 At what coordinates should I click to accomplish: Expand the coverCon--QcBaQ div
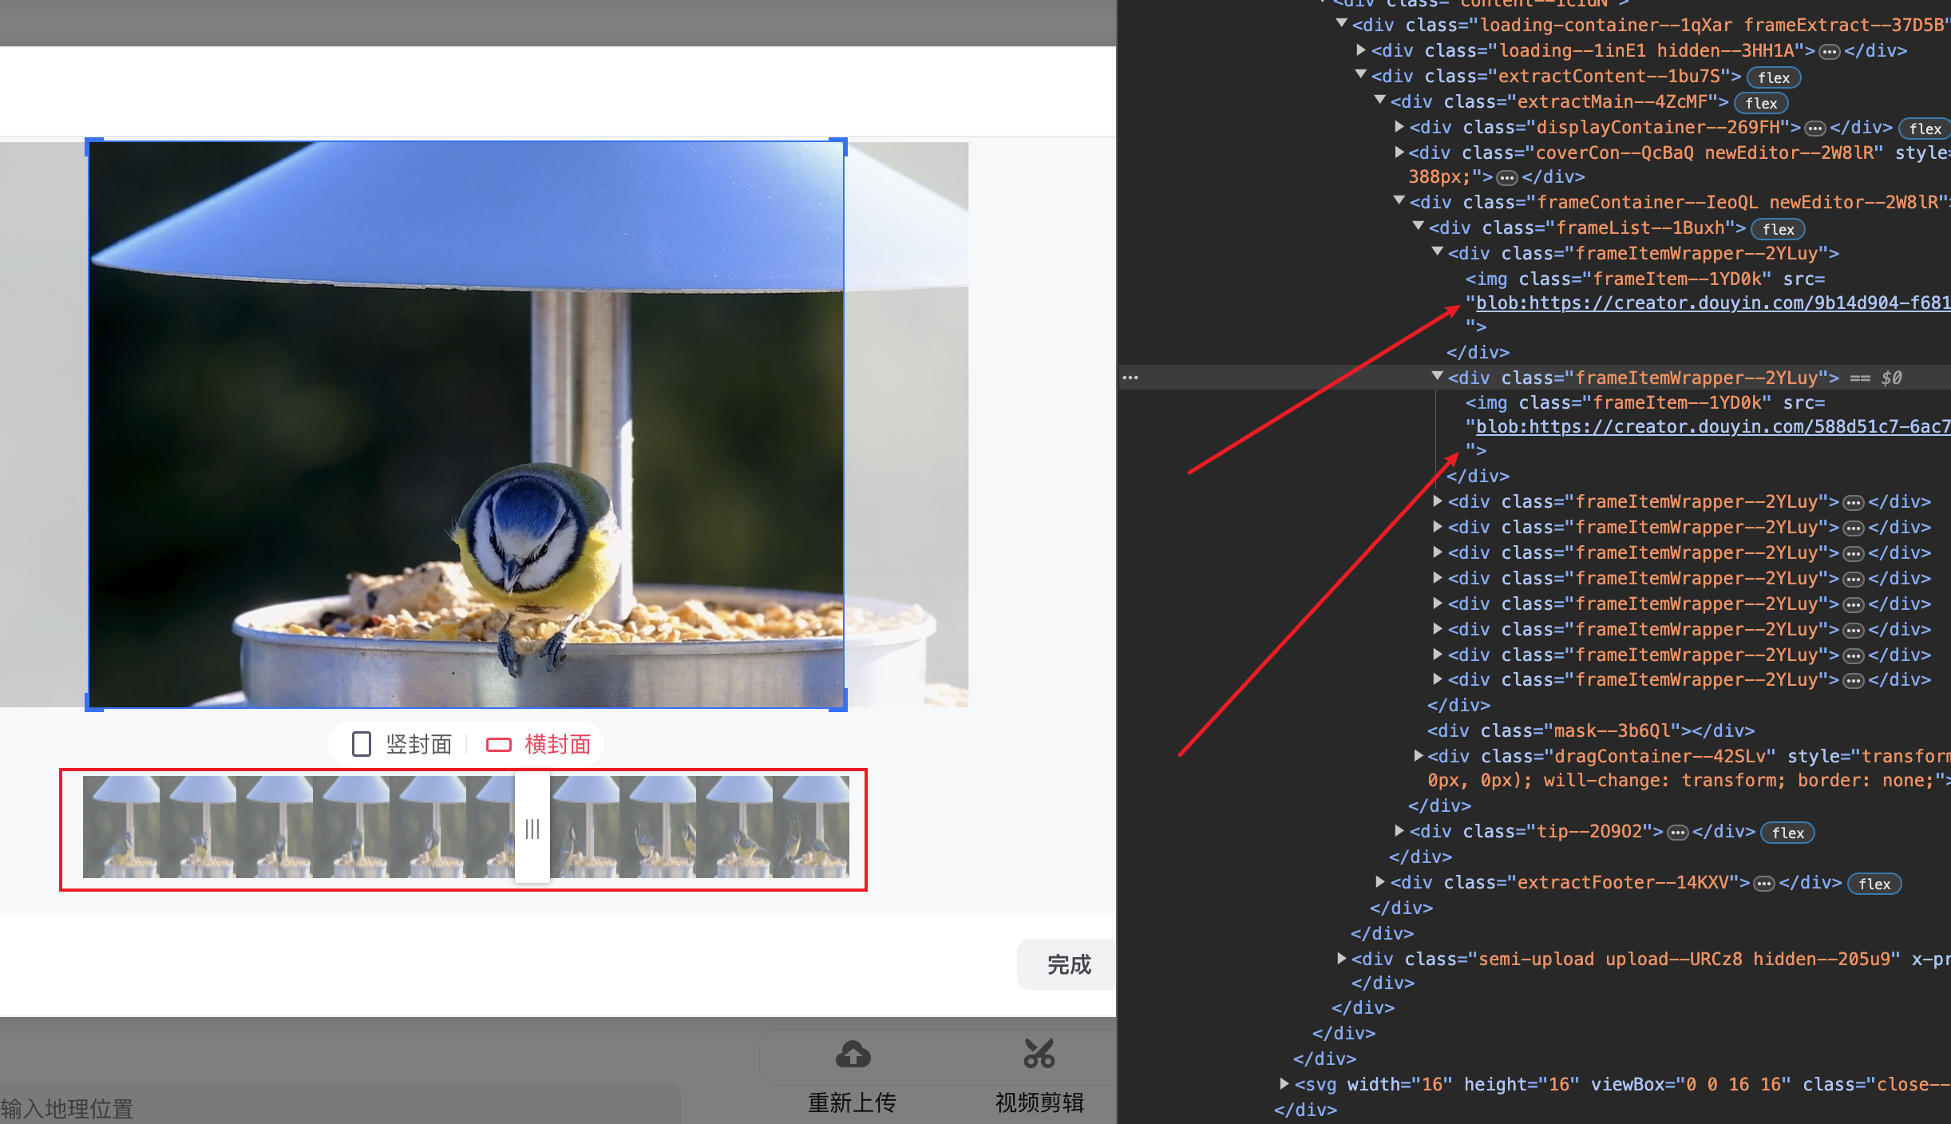(x=1399, y=152)
